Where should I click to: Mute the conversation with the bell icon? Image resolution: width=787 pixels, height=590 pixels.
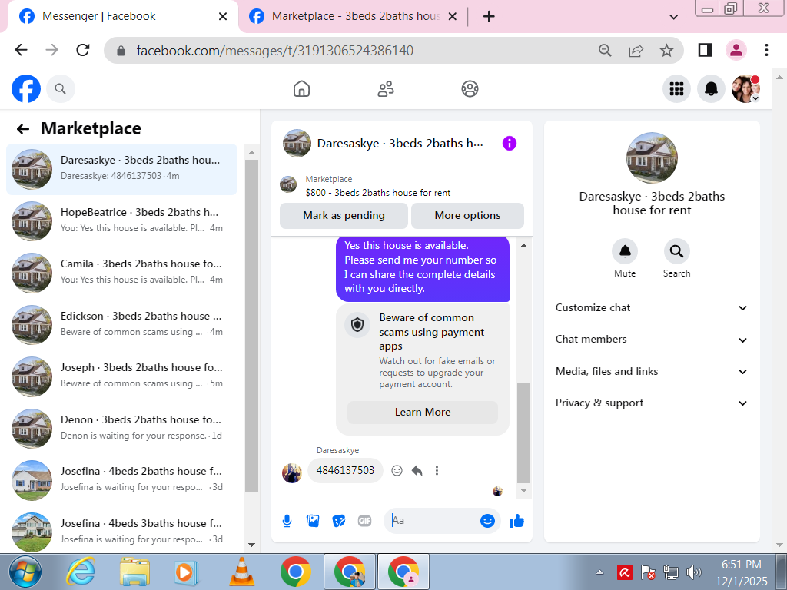(625, 251)
